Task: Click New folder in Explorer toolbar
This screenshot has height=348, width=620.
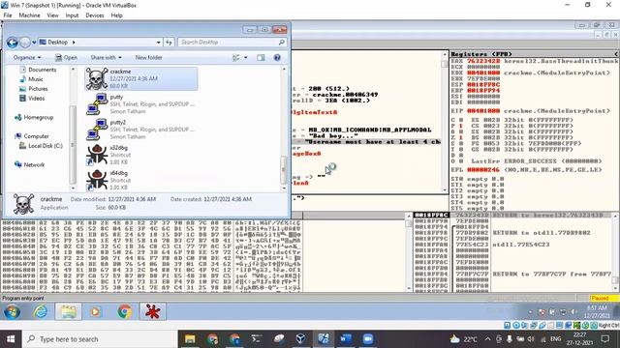Action: (x=148, y=58)
